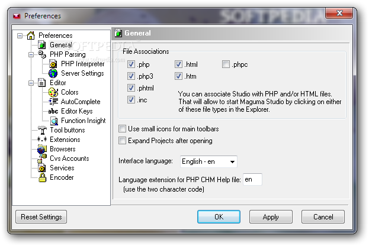Select Browsers in the tree
This screenshot has height=246, width=369.
click(x=63, y=149)
